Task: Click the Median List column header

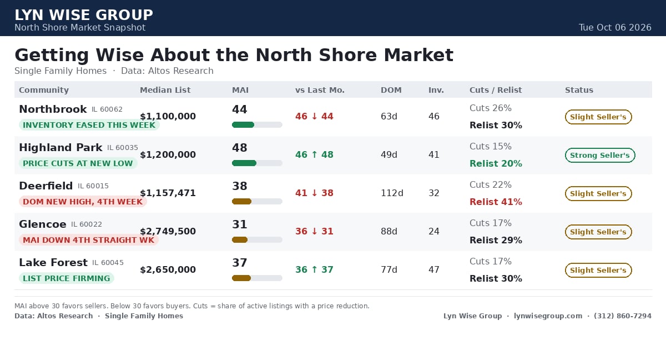Action: pos(165,90)
